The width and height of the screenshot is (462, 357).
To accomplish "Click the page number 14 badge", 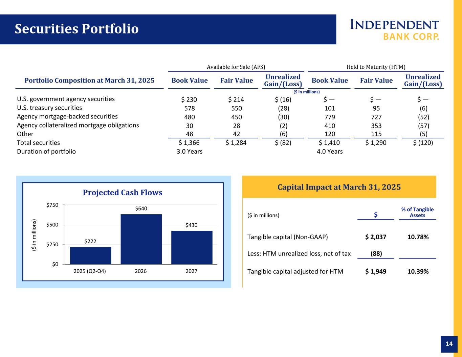I will (449, 344).
